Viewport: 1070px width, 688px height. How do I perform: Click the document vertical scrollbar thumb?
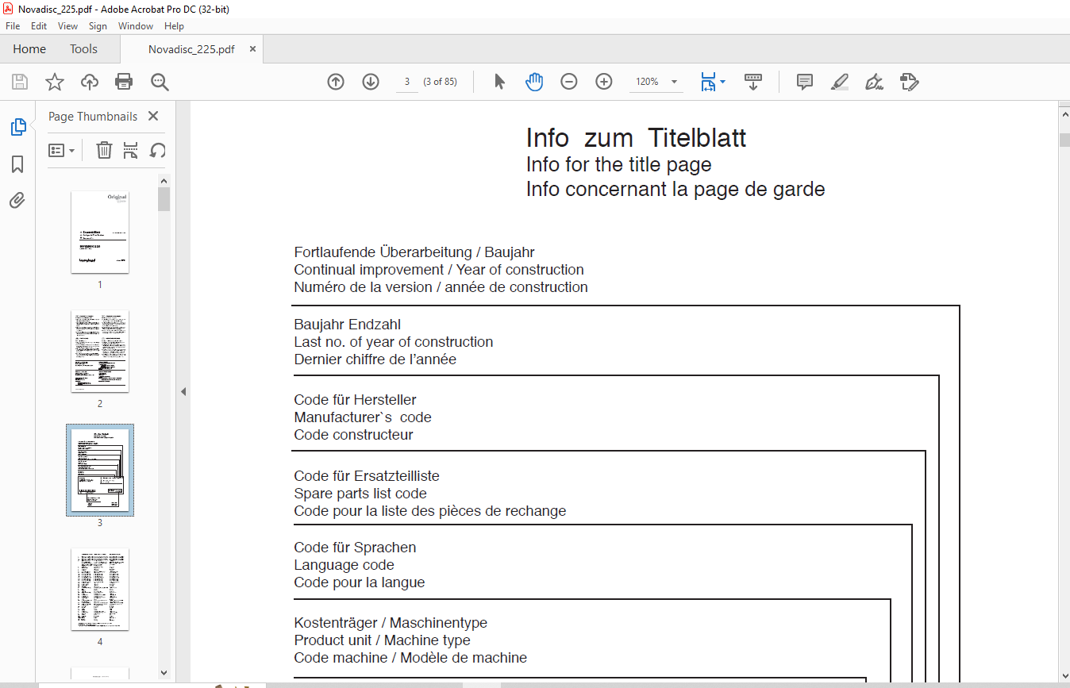pyautogui.click(x=1064, y=140)
